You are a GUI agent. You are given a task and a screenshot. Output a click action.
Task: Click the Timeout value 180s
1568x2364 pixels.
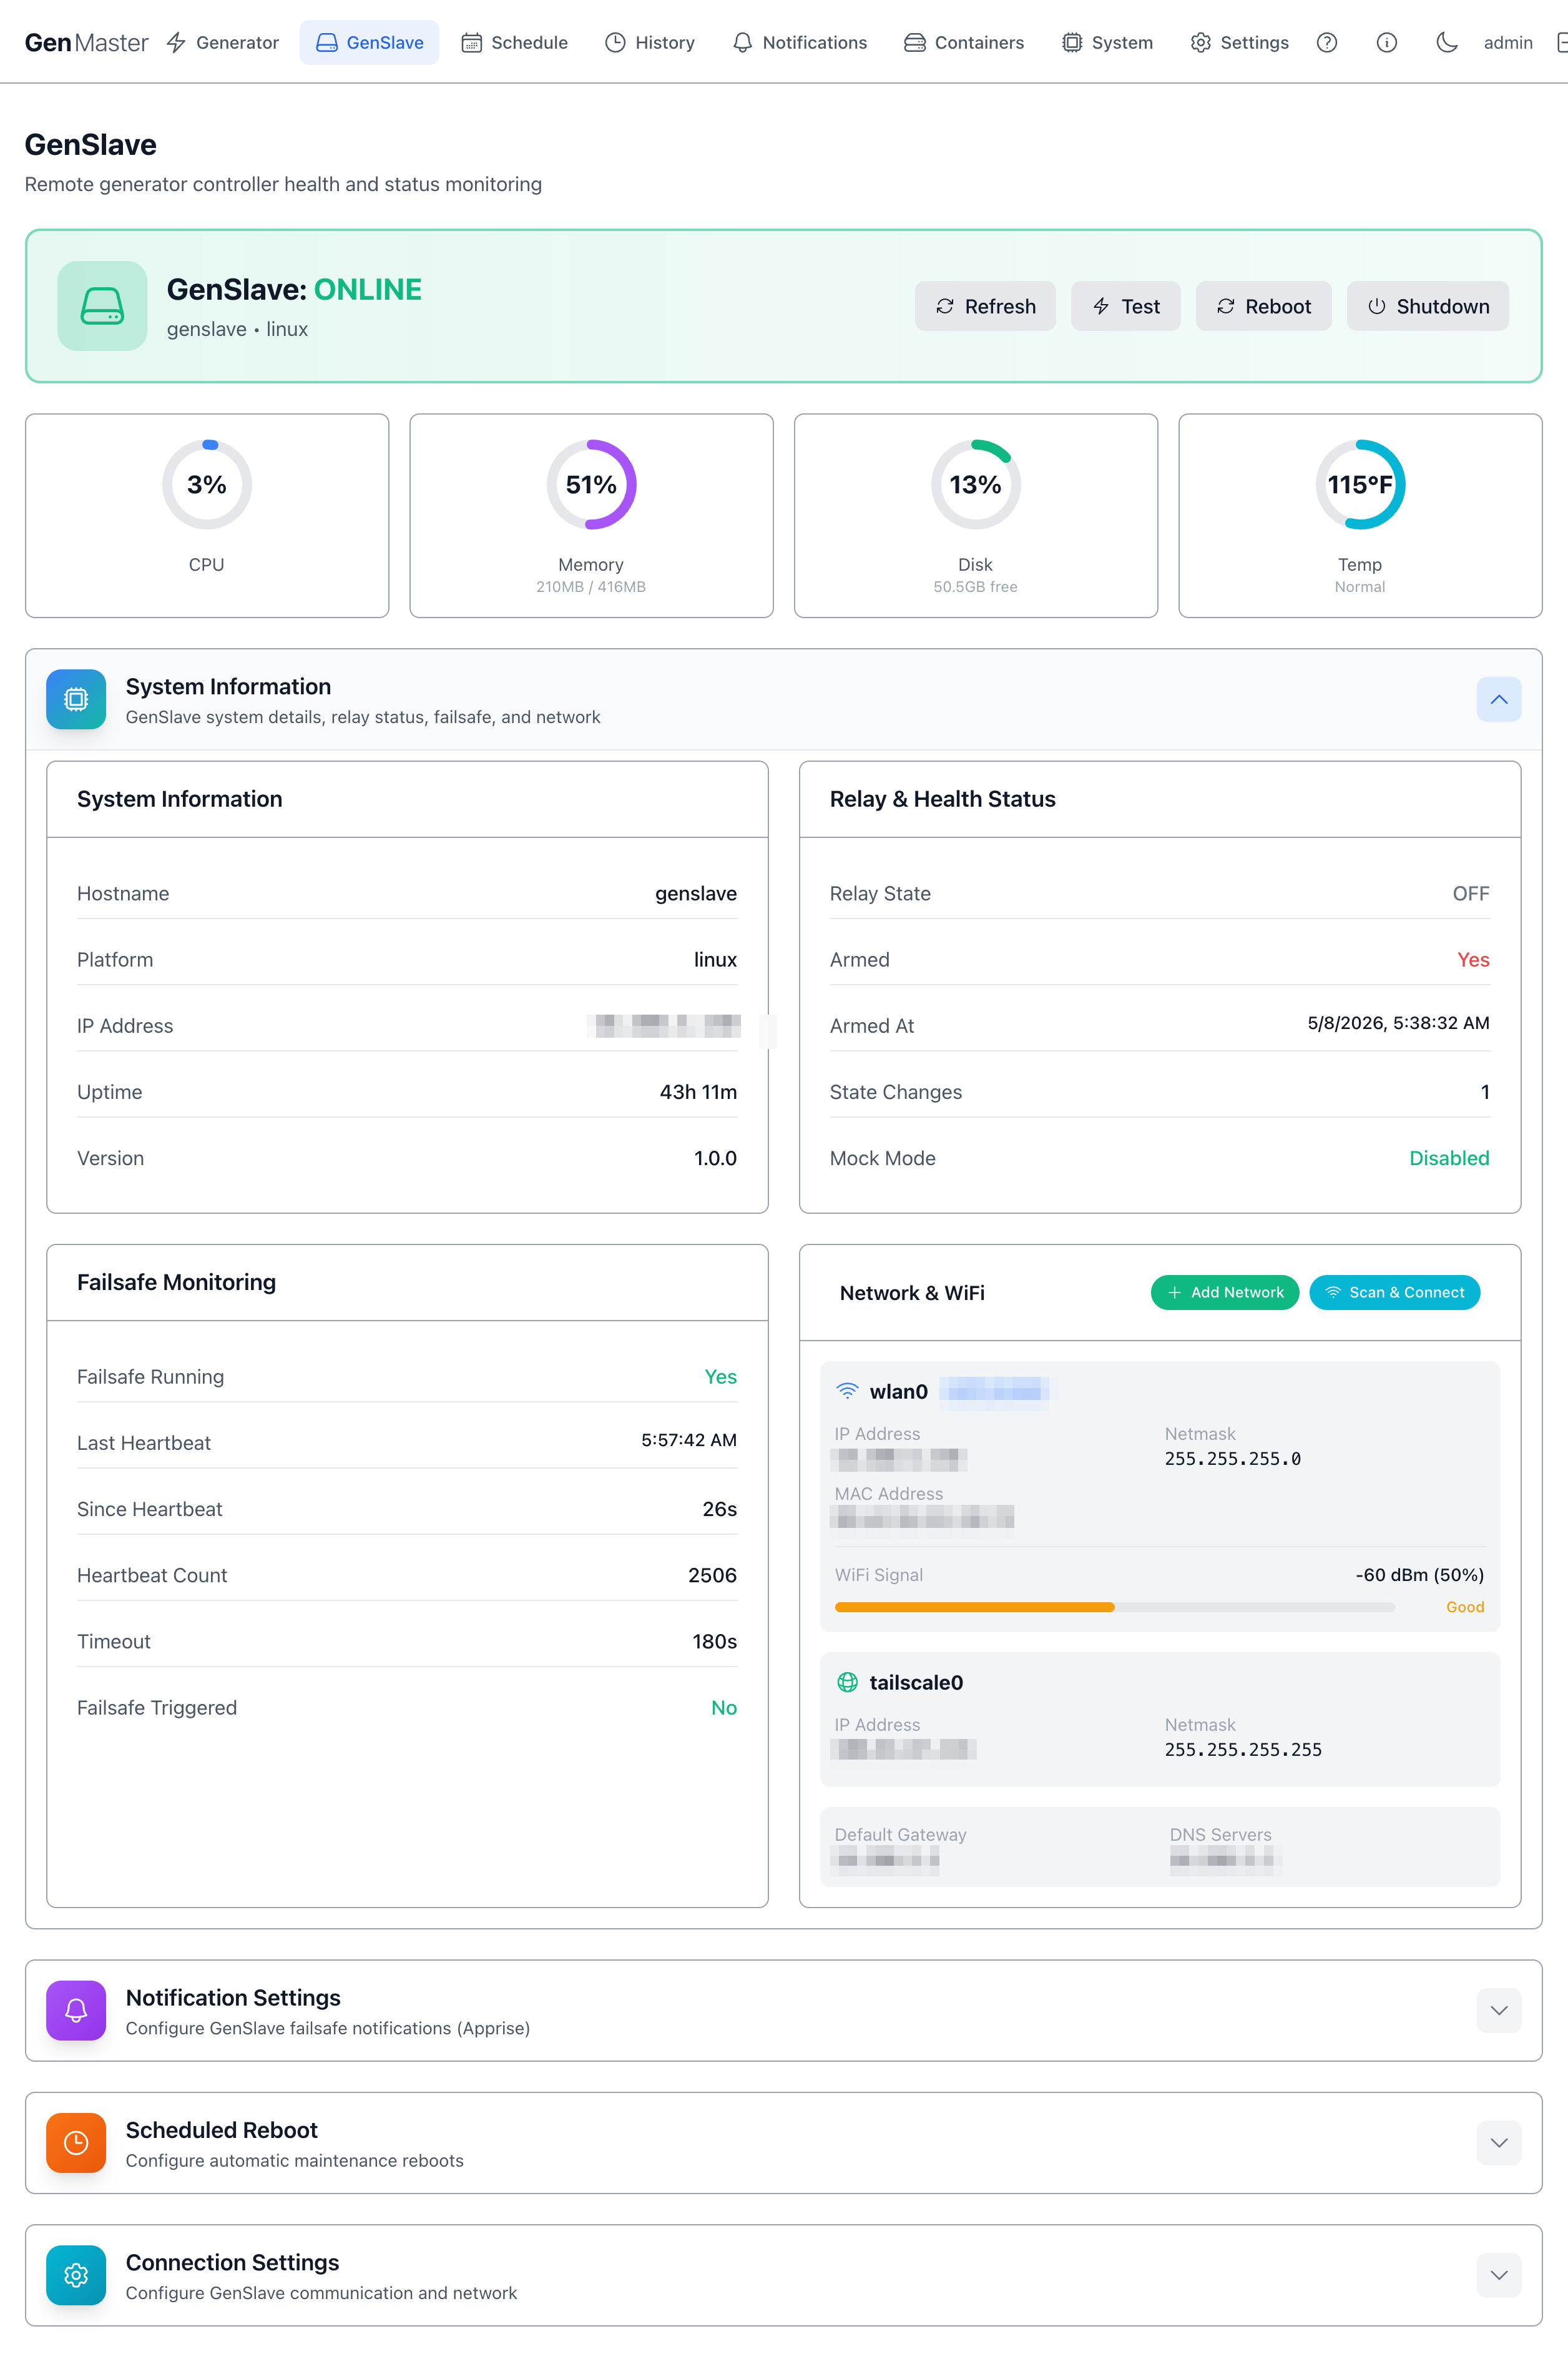point(714,1641)
